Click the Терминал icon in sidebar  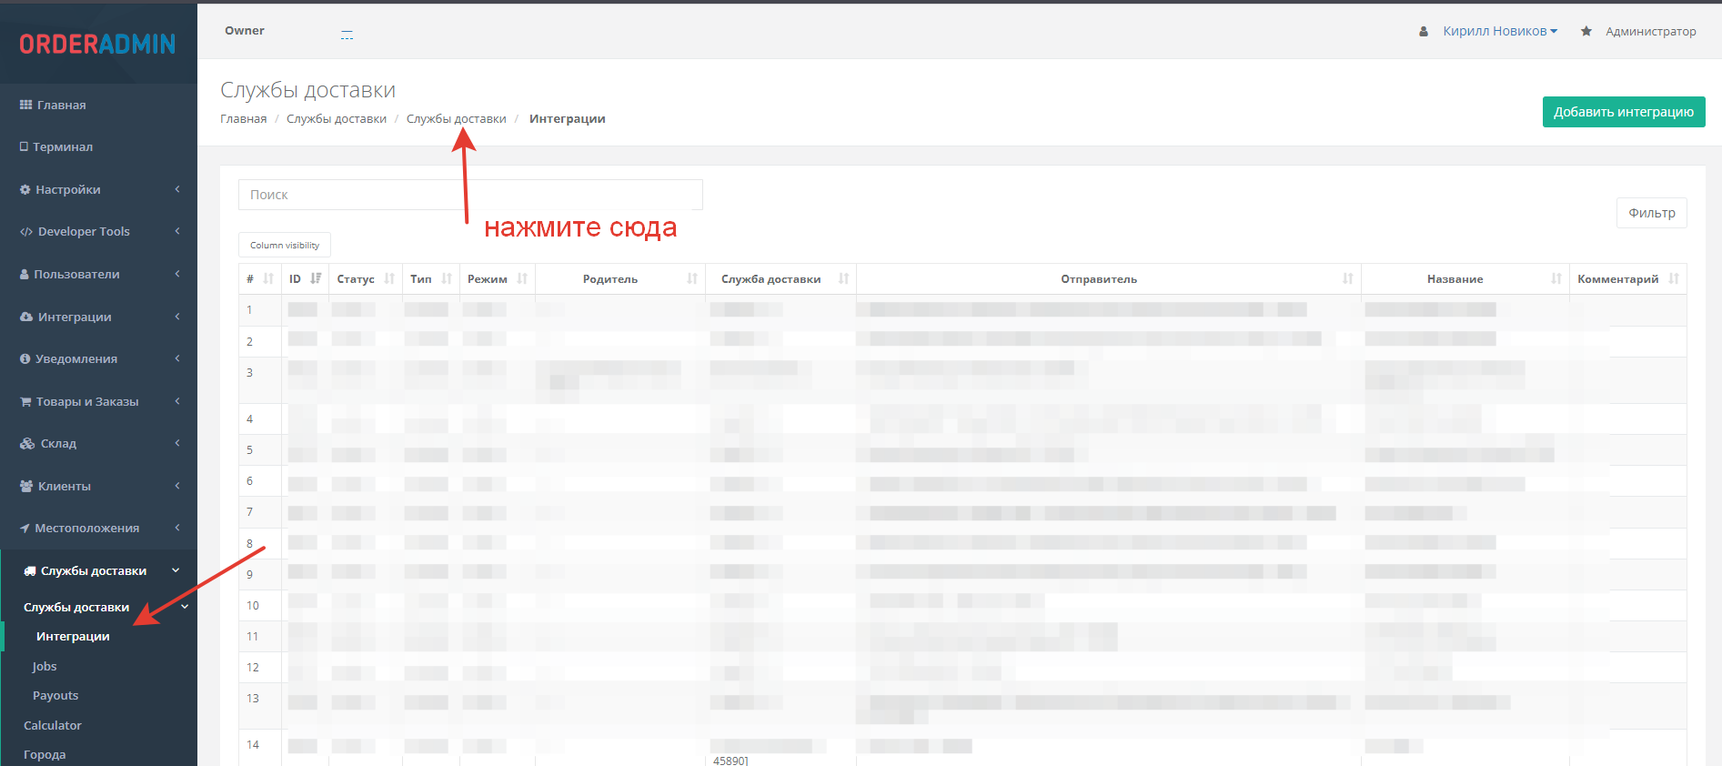[x=24, y=146]
